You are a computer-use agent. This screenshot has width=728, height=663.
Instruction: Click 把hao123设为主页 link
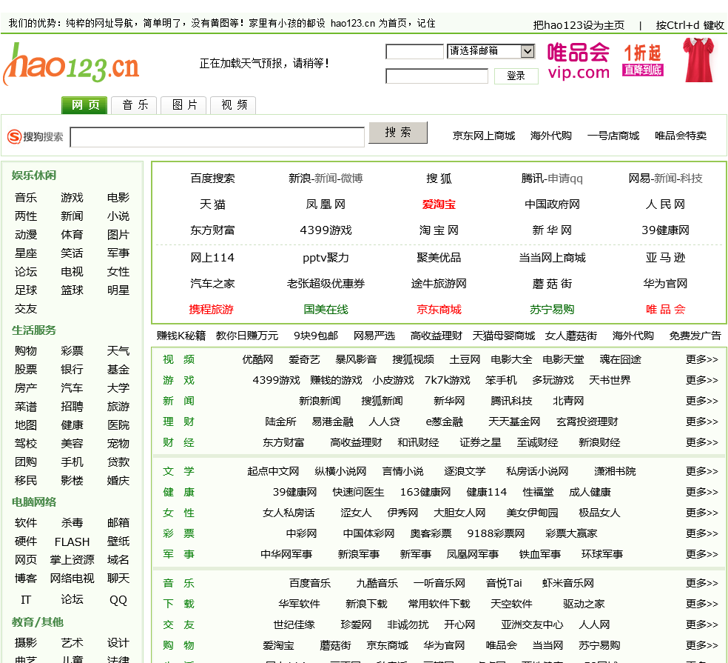[579, 25]
